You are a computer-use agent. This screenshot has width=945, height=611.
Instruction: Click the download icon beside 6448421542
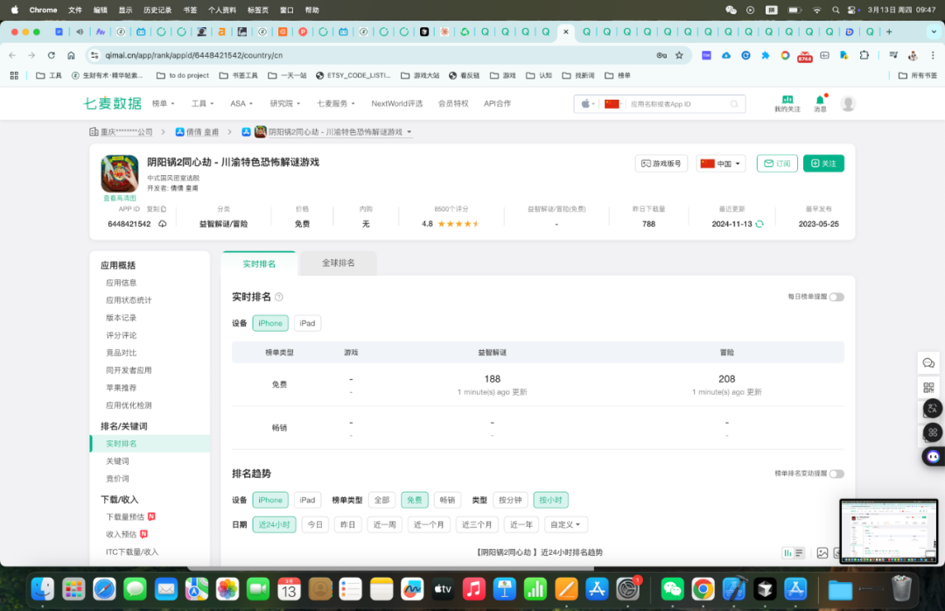point(163,224)
